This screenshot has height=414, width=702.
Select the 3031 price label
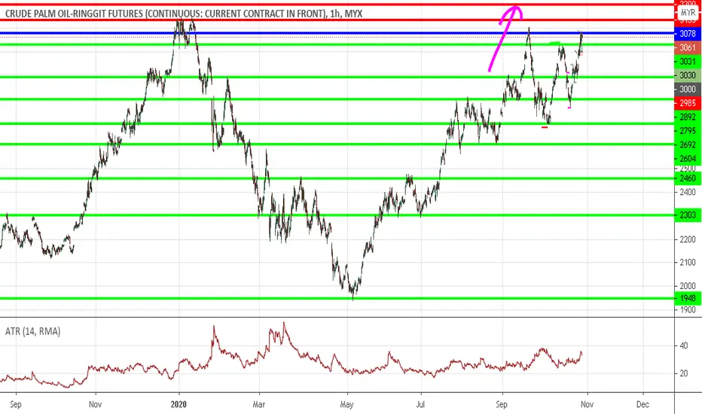[688, 61]
